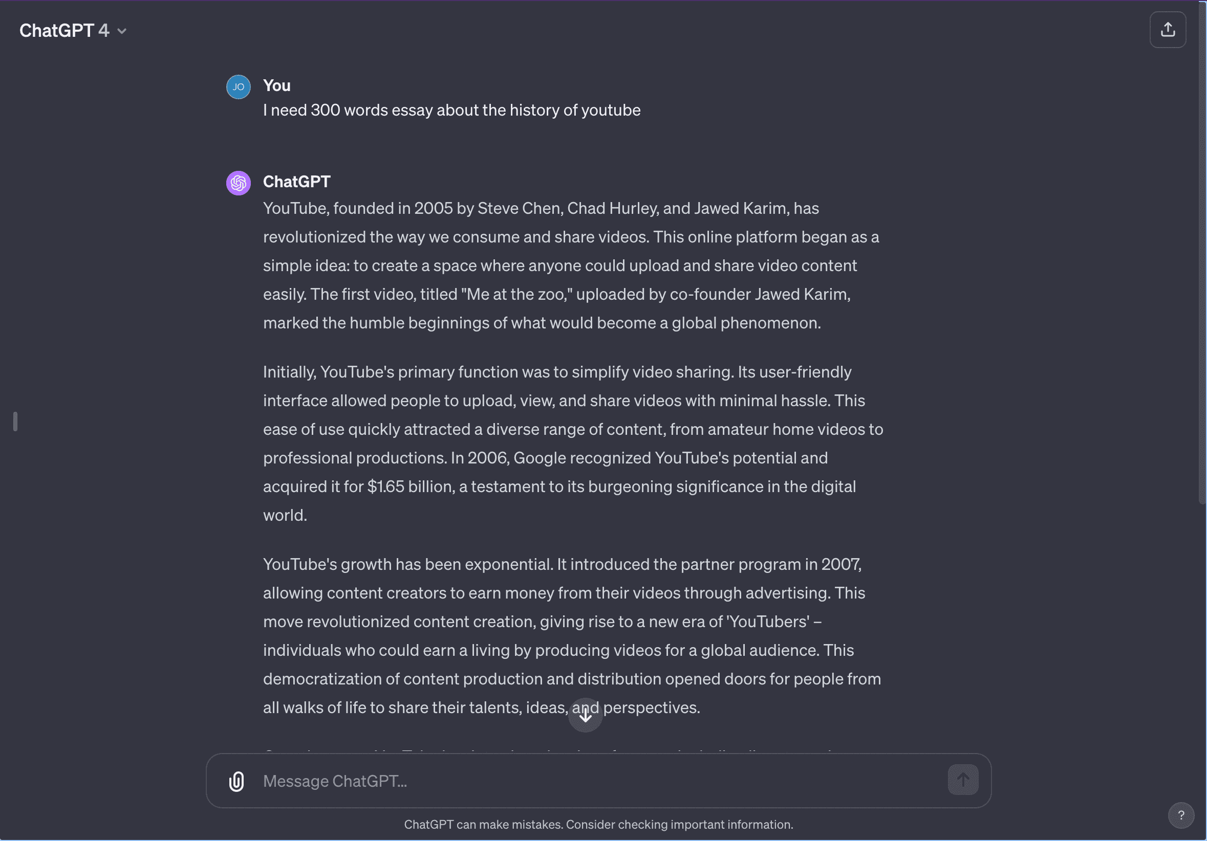Open the help question mark button
This screenshot has height=841, width=1207.
click(1181, 815)
